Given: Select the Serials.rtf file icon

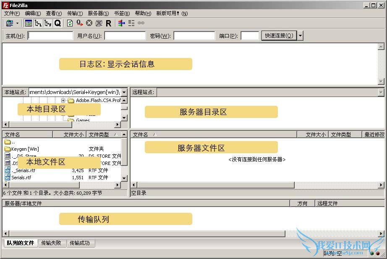Looking at the screenshot, I should point(8,178).
